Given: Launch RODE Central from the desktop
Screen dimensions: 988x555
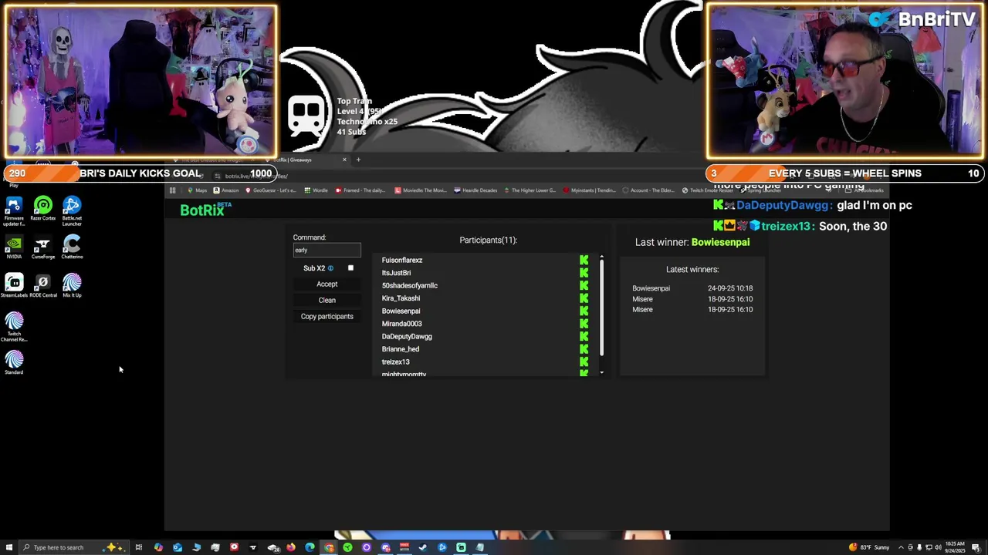Looking at the screenshot, I should tap(43, 286).
